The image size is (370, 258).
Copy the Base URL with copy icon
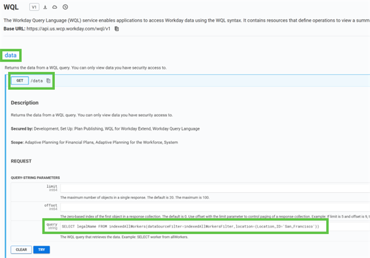pos(117,29)
